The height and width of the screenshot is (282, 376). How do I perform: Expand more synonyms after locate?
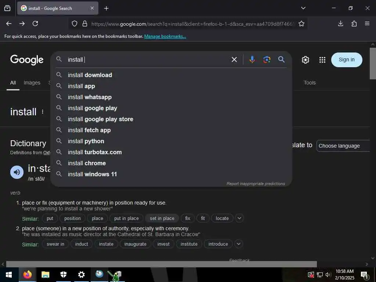pos(239,218)
